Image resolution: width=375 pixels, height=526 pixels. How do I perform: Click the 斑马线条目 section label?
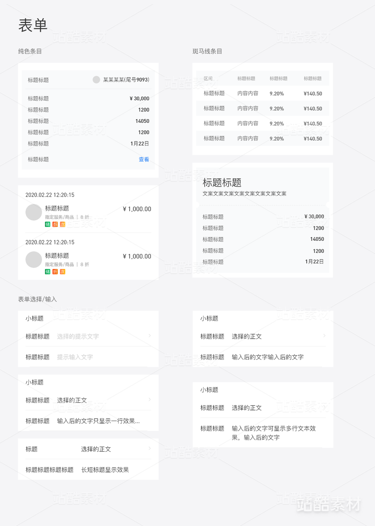208,51
